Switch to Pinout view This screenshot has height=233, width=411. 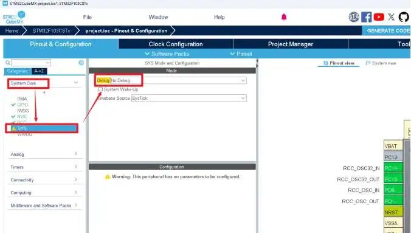point(339,63)
